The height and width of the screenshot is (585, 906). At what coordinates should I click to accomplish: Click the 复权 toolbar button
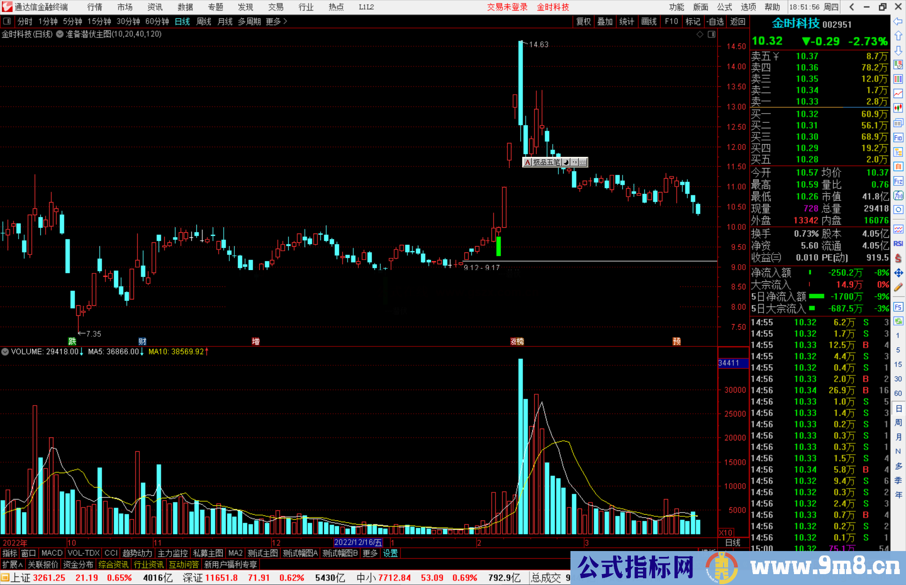[x=583, y=21]
